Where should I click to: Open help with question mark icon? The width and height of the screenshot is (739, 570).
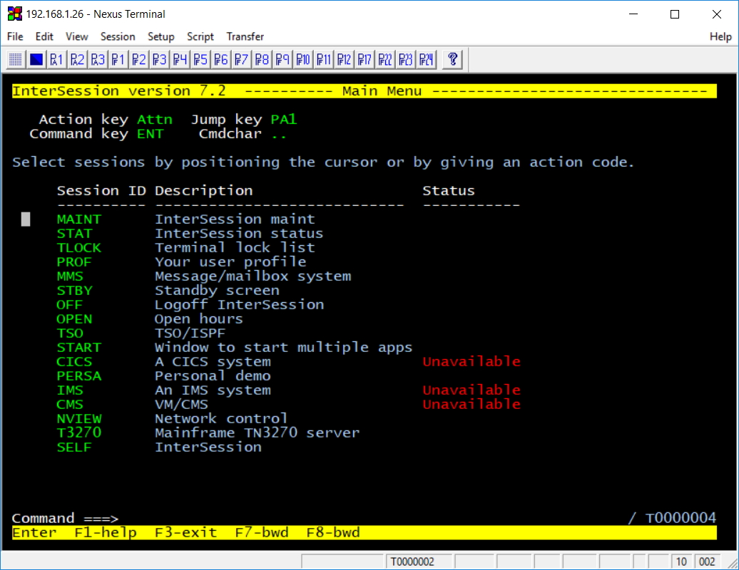[452, 59]
